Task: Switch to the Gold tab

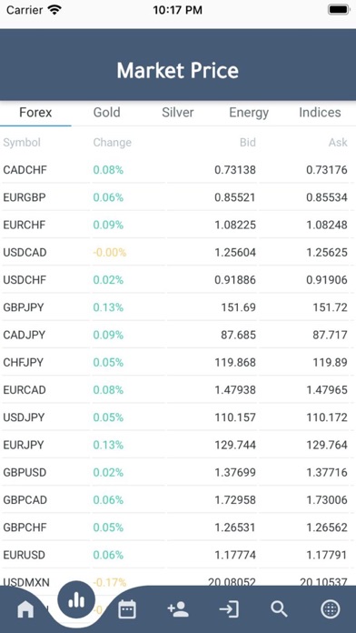Action: point(106,112)
